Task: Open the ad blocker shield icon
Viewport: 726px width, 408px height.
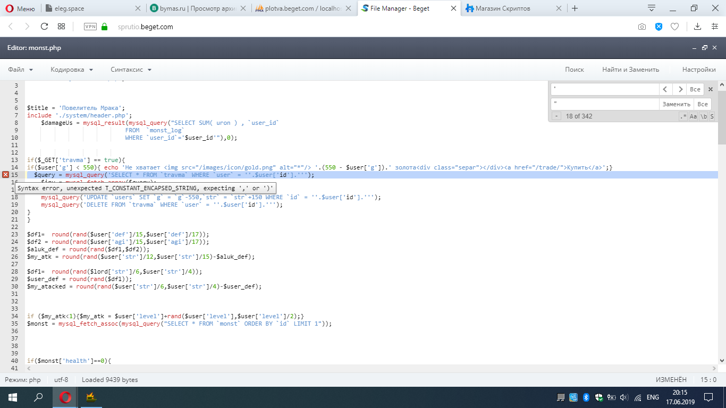Action: pos(659,27)
